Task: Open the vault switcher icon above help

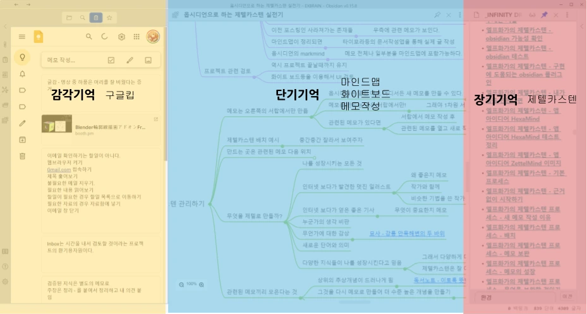Action: [x=5, y=251]
